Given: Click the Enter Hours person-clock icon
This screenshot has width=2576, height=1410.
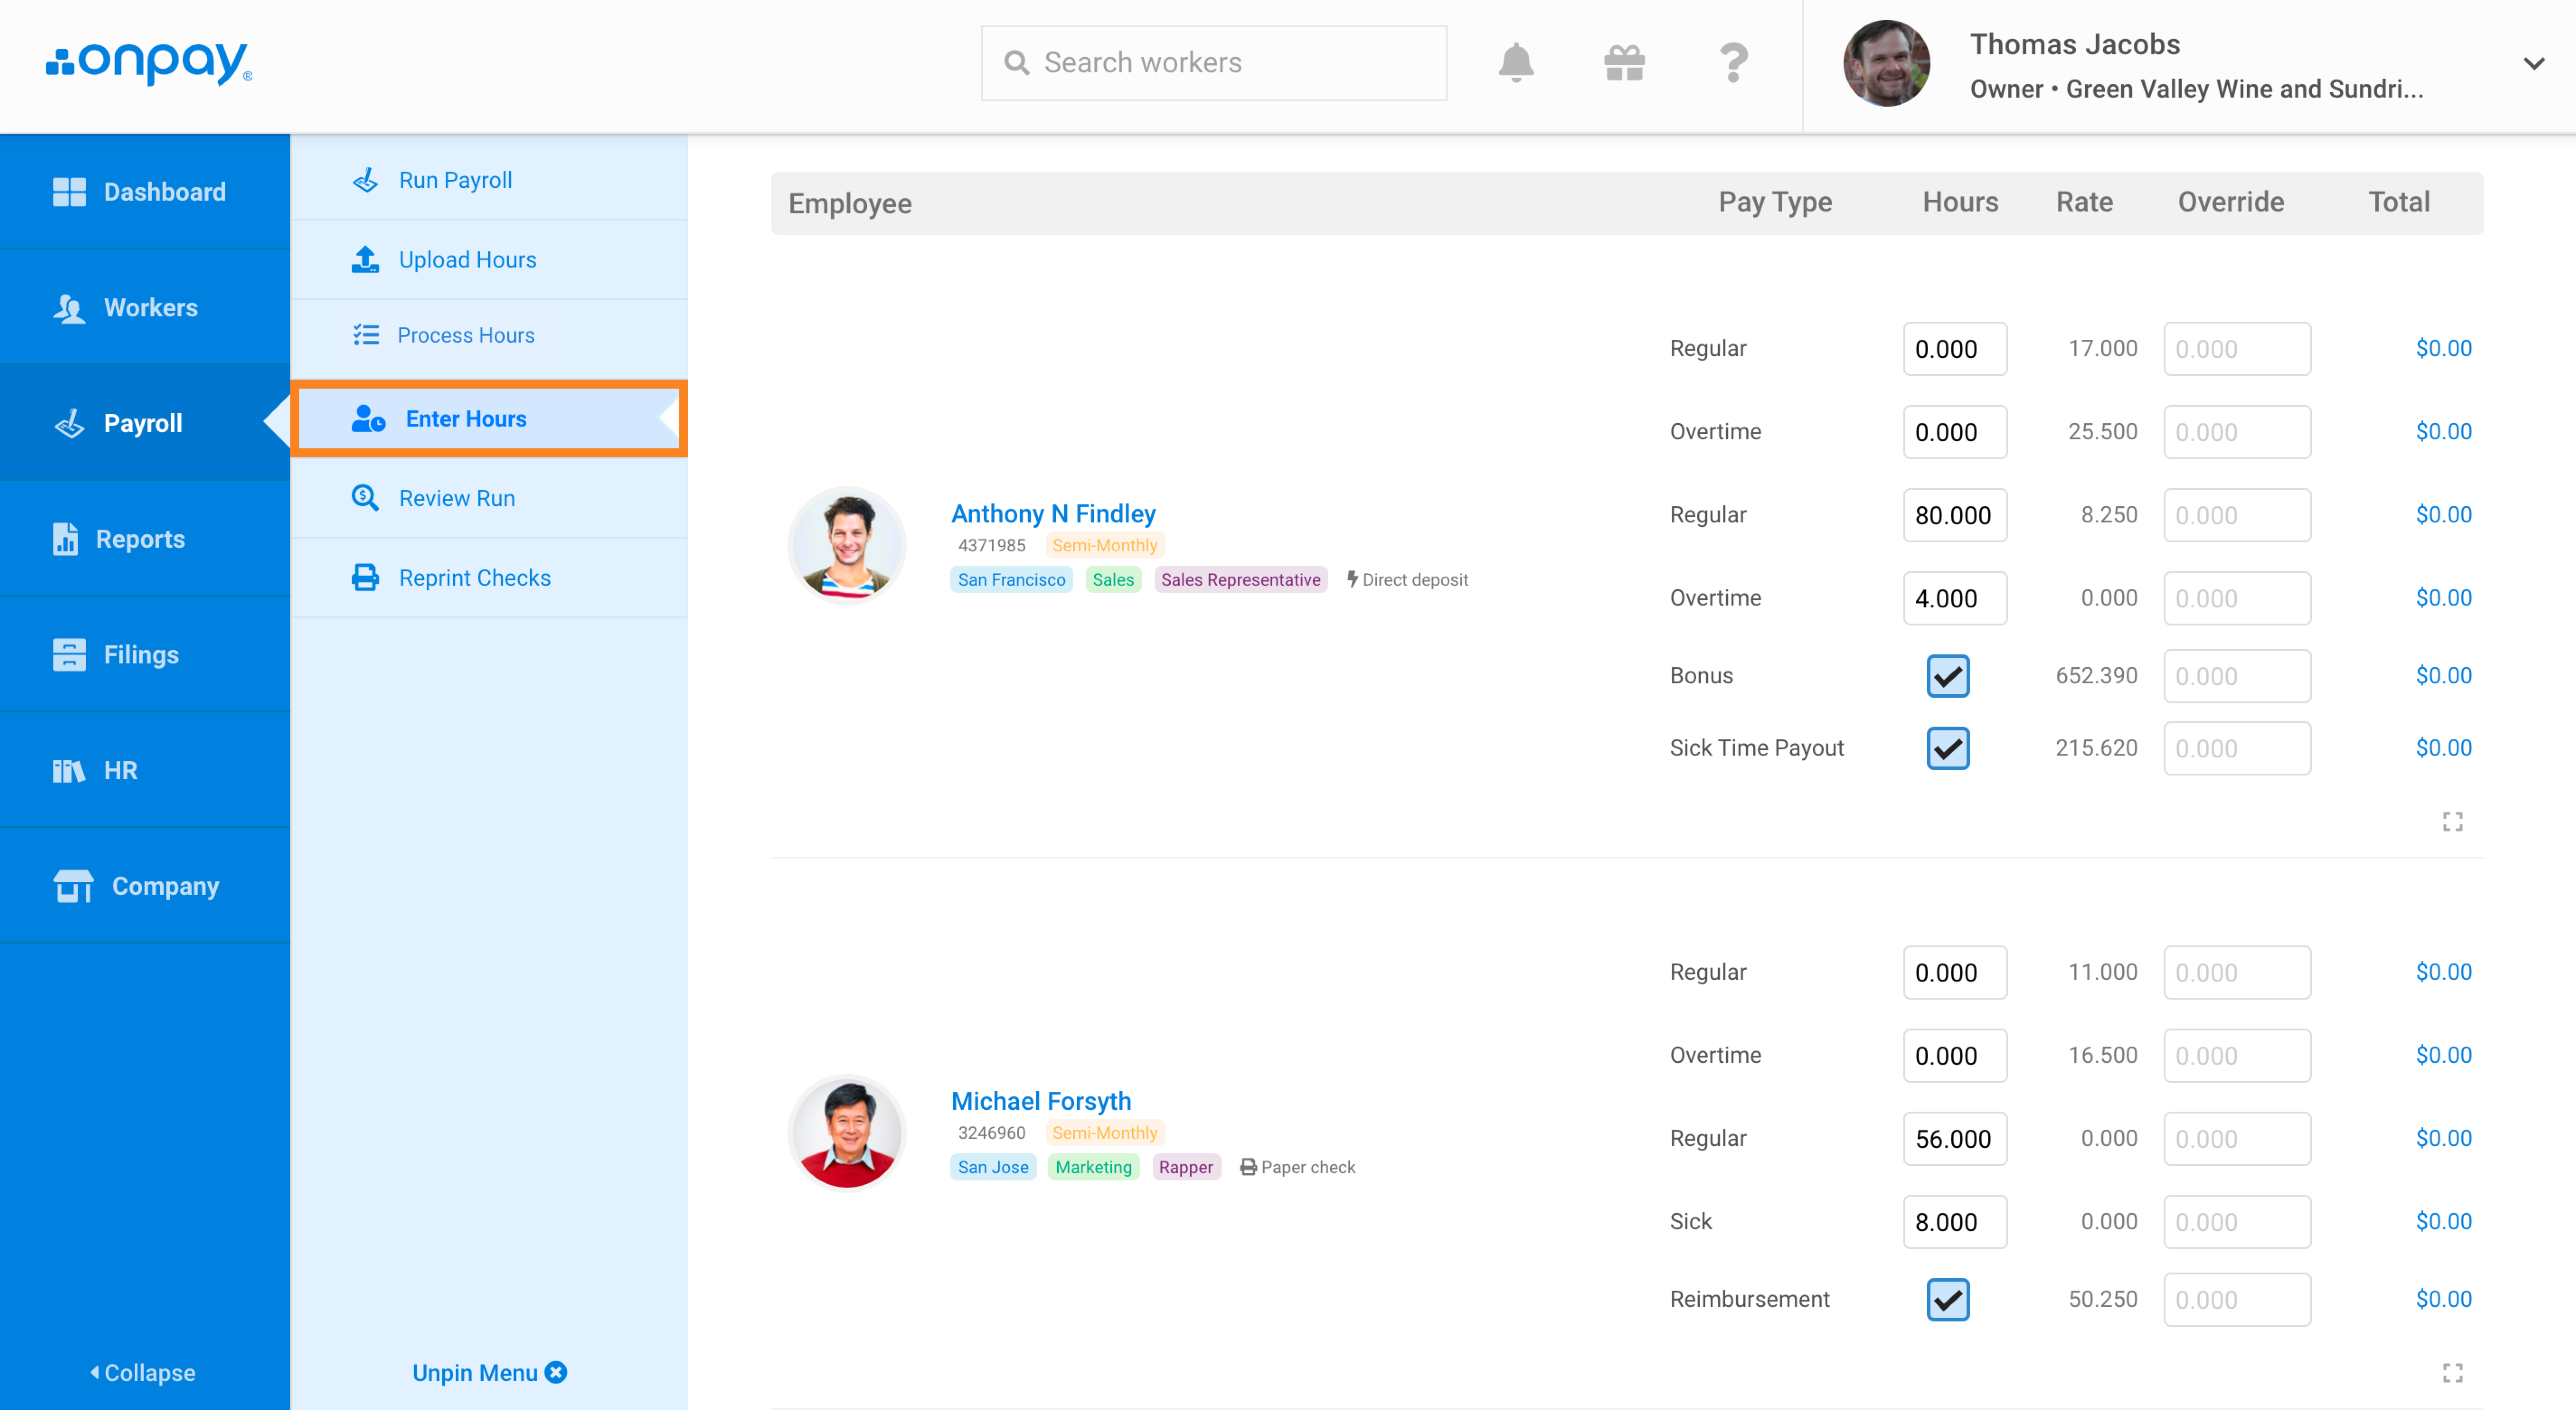Looking at the screenshot, I should coord(368,418).
